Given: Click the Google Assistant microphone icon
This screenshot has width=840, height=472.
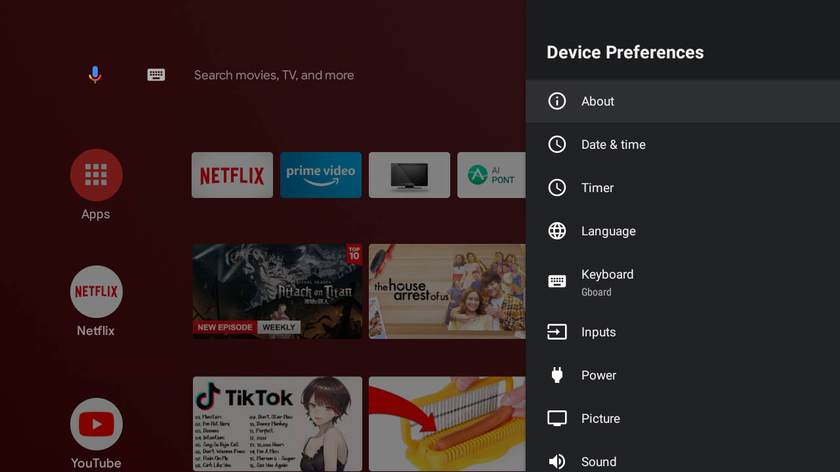Looking at the screenshot, I should 95,75.
